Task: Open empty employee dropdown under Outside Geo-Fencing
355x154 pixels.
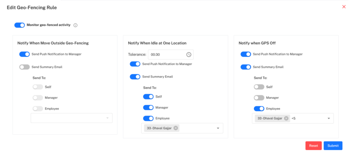Action: pyautogui.click(x=72, y=118)
